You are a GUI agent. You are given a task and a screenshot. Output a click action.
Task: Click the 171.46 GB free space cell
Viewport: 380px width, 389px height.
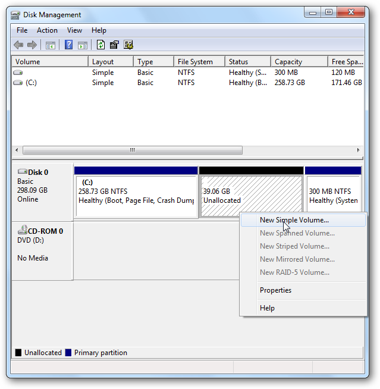click(347, 83)
